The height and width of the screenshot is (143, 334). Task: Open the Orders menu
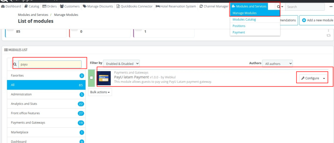click(50, 6)
